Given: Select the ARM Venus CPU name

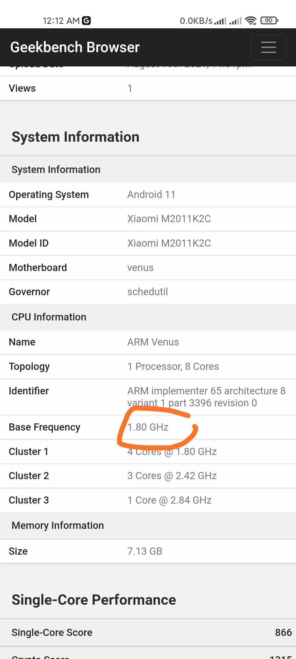Looking at the screenshot, I should (153, 342).
